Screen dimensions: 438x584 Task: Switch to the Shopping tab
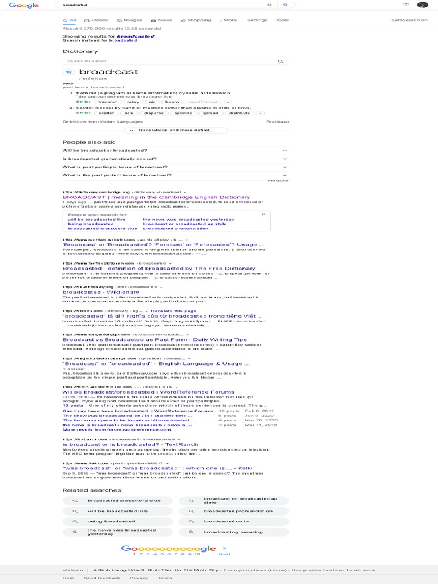[x=196, y=20]
